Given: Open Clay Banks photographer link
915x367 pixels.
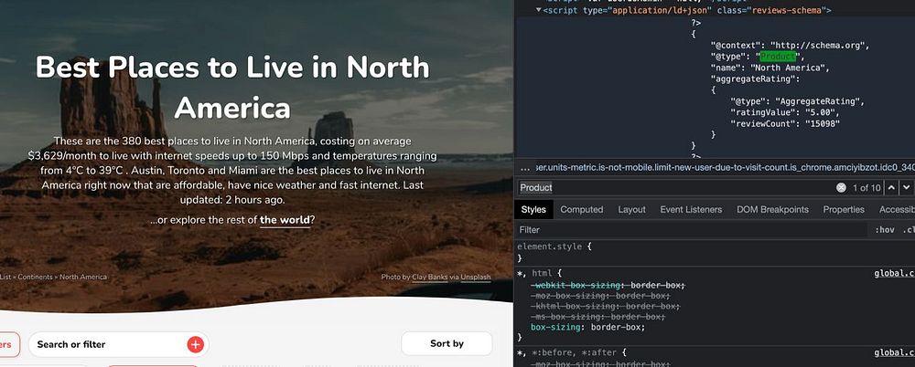Looking at the screenshot, I should (x=430, y=278).
